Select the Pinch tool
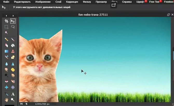The image size is (174, 106). (13, 87)
